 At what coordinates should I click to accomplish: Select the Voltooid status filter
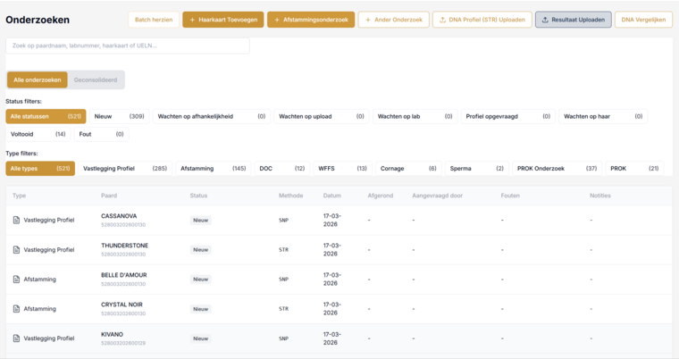[38, 134]
